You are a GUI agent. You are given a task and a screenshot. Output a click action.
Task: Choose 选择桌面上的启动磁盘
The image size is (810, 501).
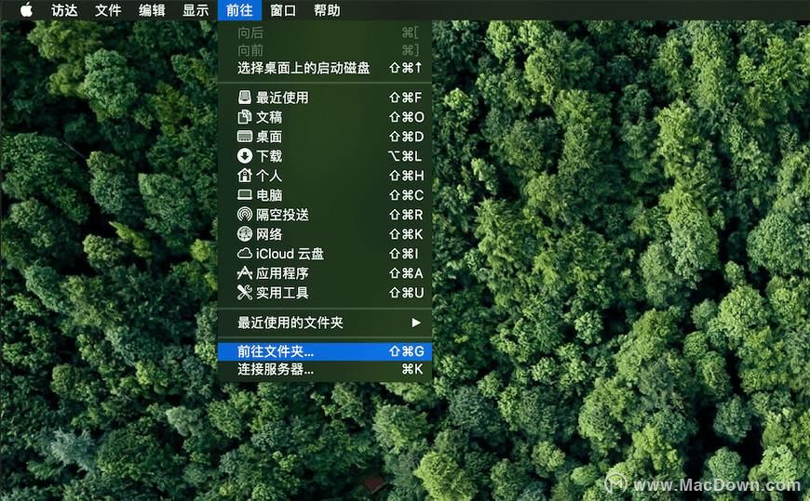pos(325,68)
